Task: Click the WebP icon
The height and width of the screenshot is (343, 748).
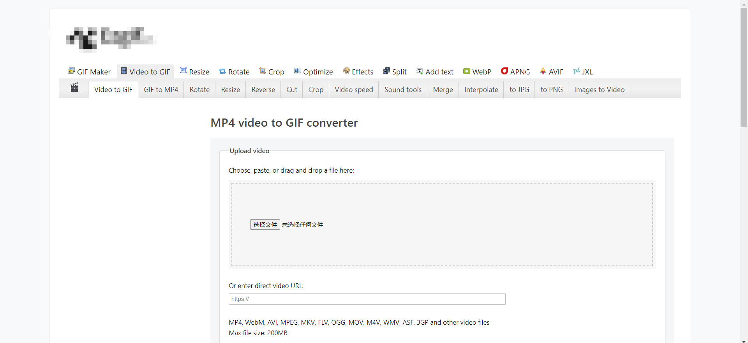Action: coord(467,71)
